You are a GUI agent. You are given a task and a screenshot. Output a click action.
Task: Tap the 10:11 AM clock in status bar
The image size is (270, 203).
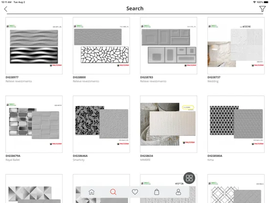click(6, 2)
